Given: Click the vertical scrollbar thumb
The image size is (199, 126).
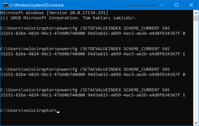Looking at the screenshot, I should [x=196, y=18].
